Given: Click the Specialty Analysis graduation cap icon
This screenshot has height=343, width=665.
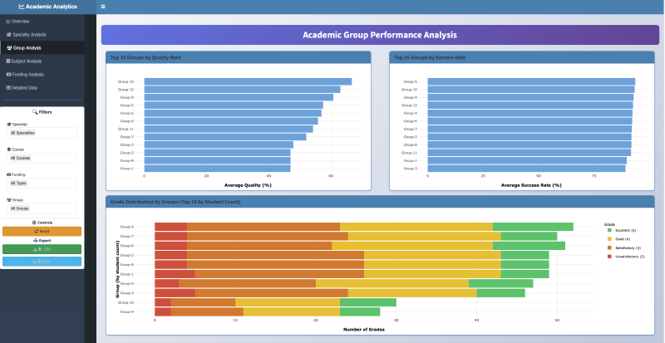Looking at the screenshot, I should click(x=9, y=35).
